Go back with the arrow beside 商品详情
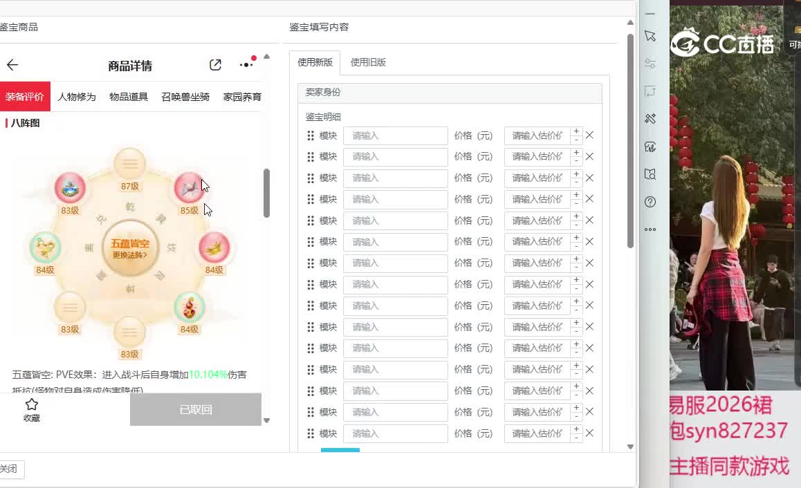The image size is (801, 488). [12, 65]
